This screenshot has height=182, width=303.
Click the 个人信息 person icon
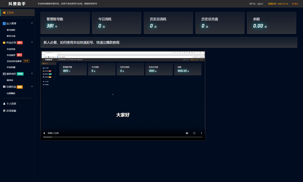tap(4, 104)
